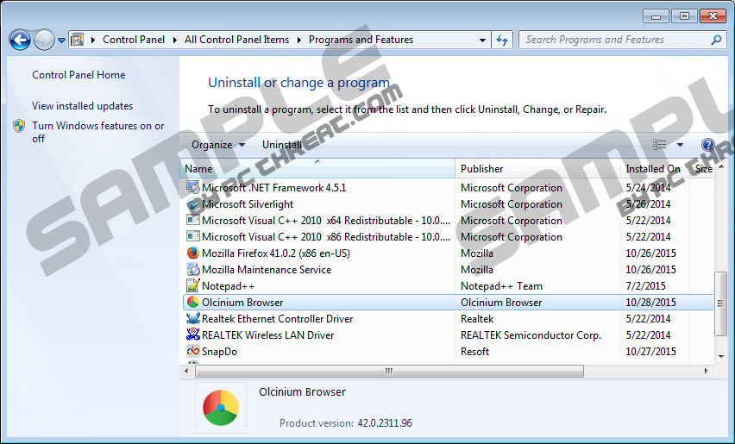Click Visual C++ 2010 x86 icon

pyautogui.click(x=193, y=236)
